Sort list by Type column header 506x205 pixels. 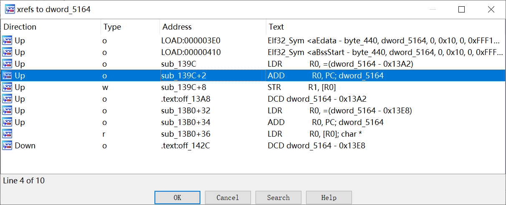pyautogui.click(x=112, y=27)
